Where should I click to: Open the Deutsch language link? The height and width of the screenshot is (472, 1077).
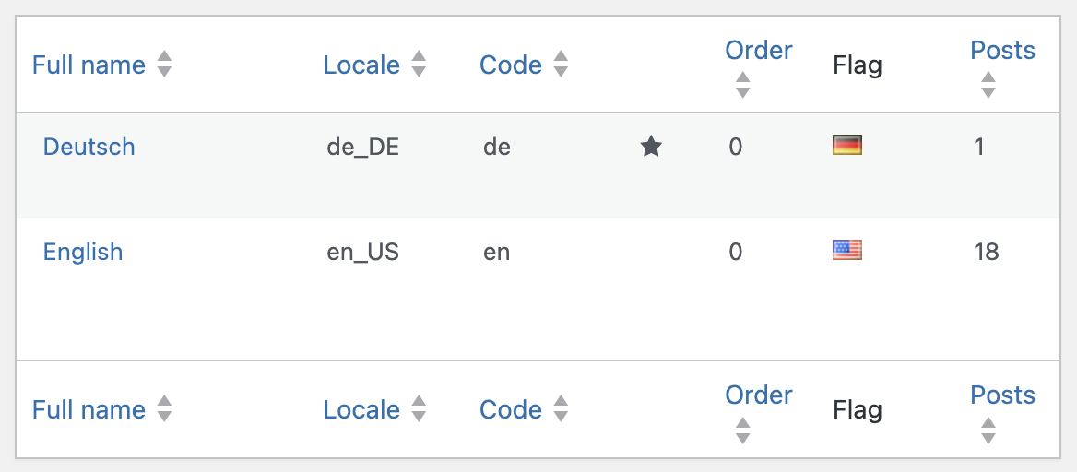coord(89,147)
